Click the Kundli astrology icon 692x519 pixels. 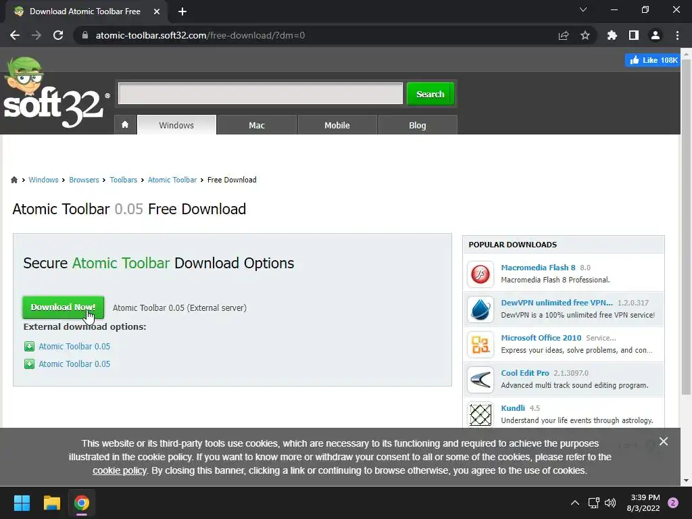[480, 414]
